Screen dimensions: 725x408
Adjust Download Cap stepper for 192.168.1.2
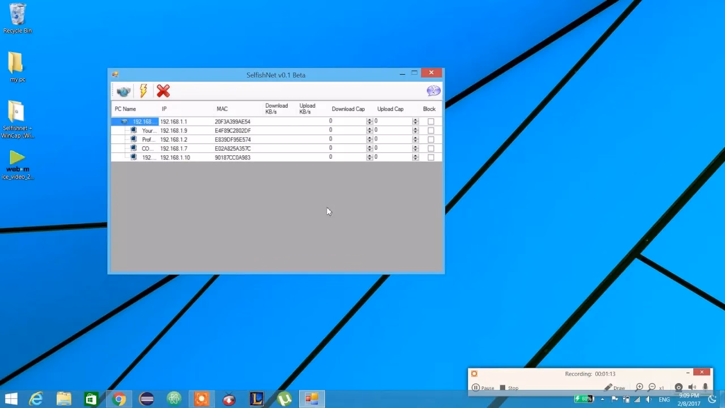[x=370, y=139]
